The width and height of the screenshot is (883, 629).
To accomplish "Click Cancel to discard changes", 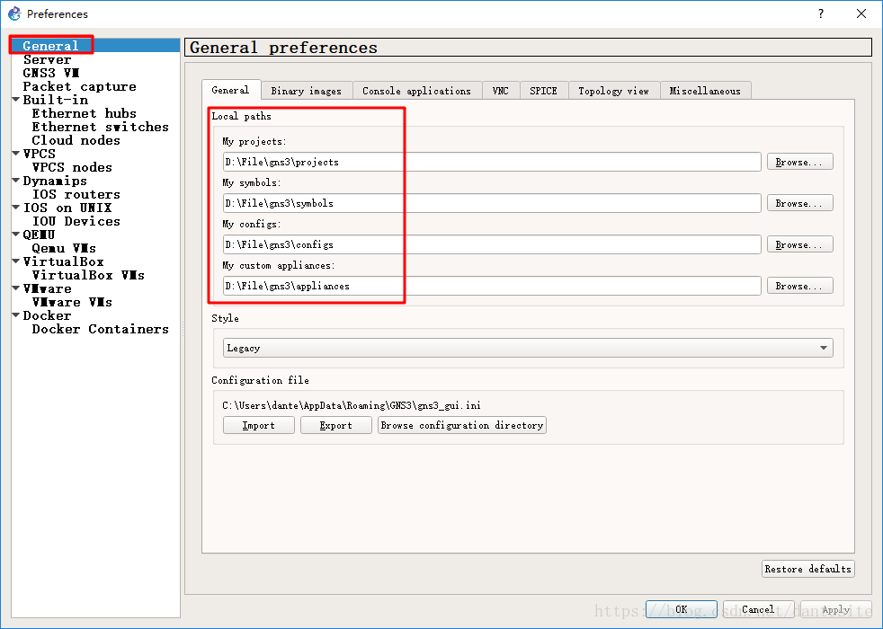I will pos(758,609).
